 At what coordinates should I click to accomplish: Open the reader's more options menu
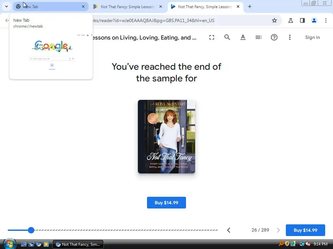pyautogui.click(x=290, y=38)
